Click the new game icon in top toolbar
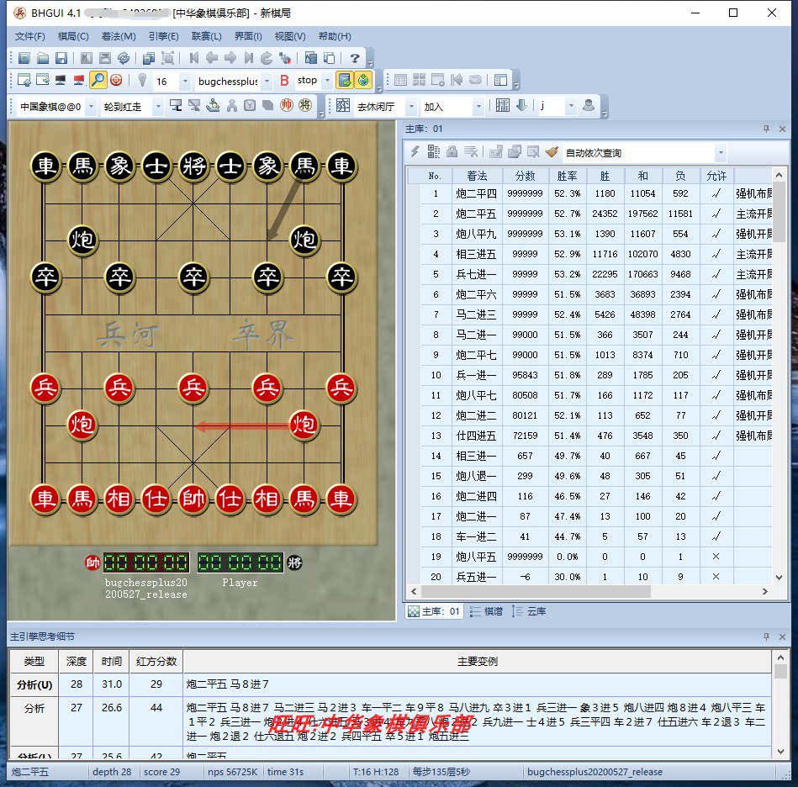The width and height of the screenshot is (798, 787). click(x=24, y=58)
